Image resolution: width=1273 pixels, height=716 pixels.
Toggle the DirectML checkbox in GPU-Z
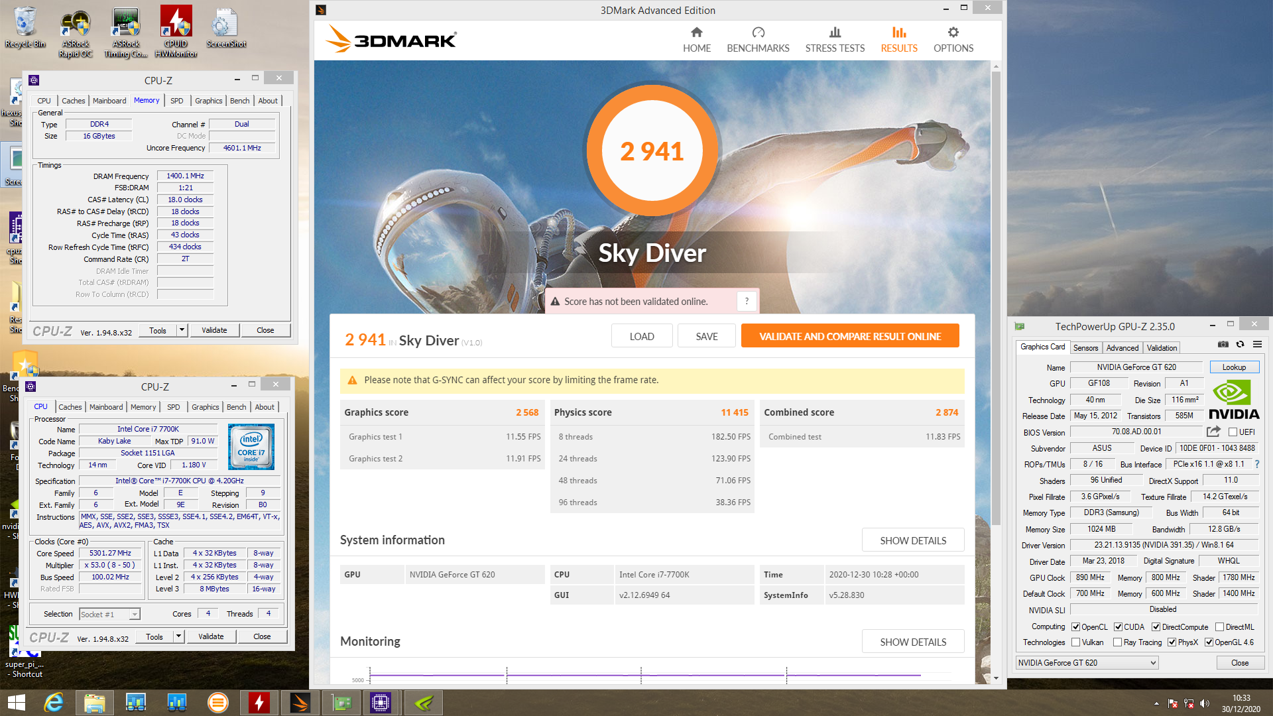pos(1219,627)
